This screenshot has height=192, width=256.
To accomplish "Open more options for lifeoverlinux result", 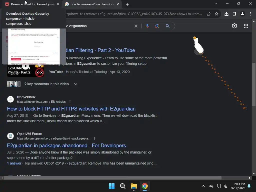I will pyautogui.click(x=70, y=102).
